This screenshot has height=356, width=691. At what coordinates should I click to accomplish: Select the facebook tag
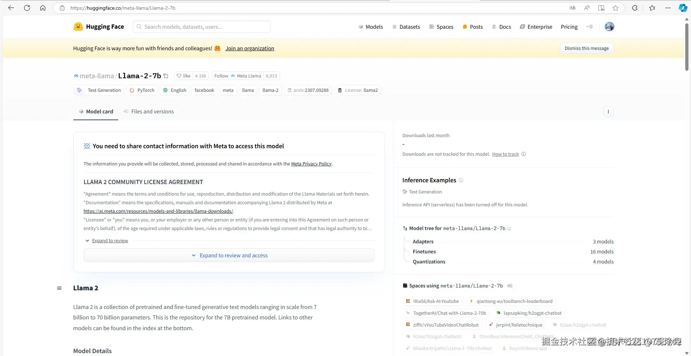click(x=204, y=90)
